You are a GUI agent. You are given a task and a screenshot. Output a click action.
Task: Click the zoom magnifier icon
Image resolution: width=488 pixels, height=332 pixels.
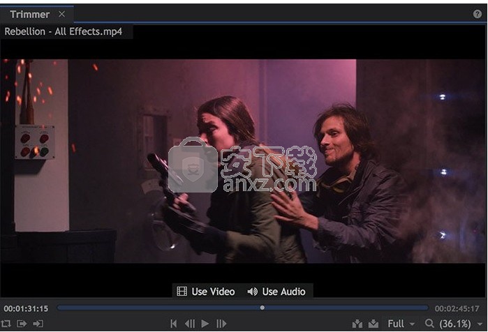(429, 324)
